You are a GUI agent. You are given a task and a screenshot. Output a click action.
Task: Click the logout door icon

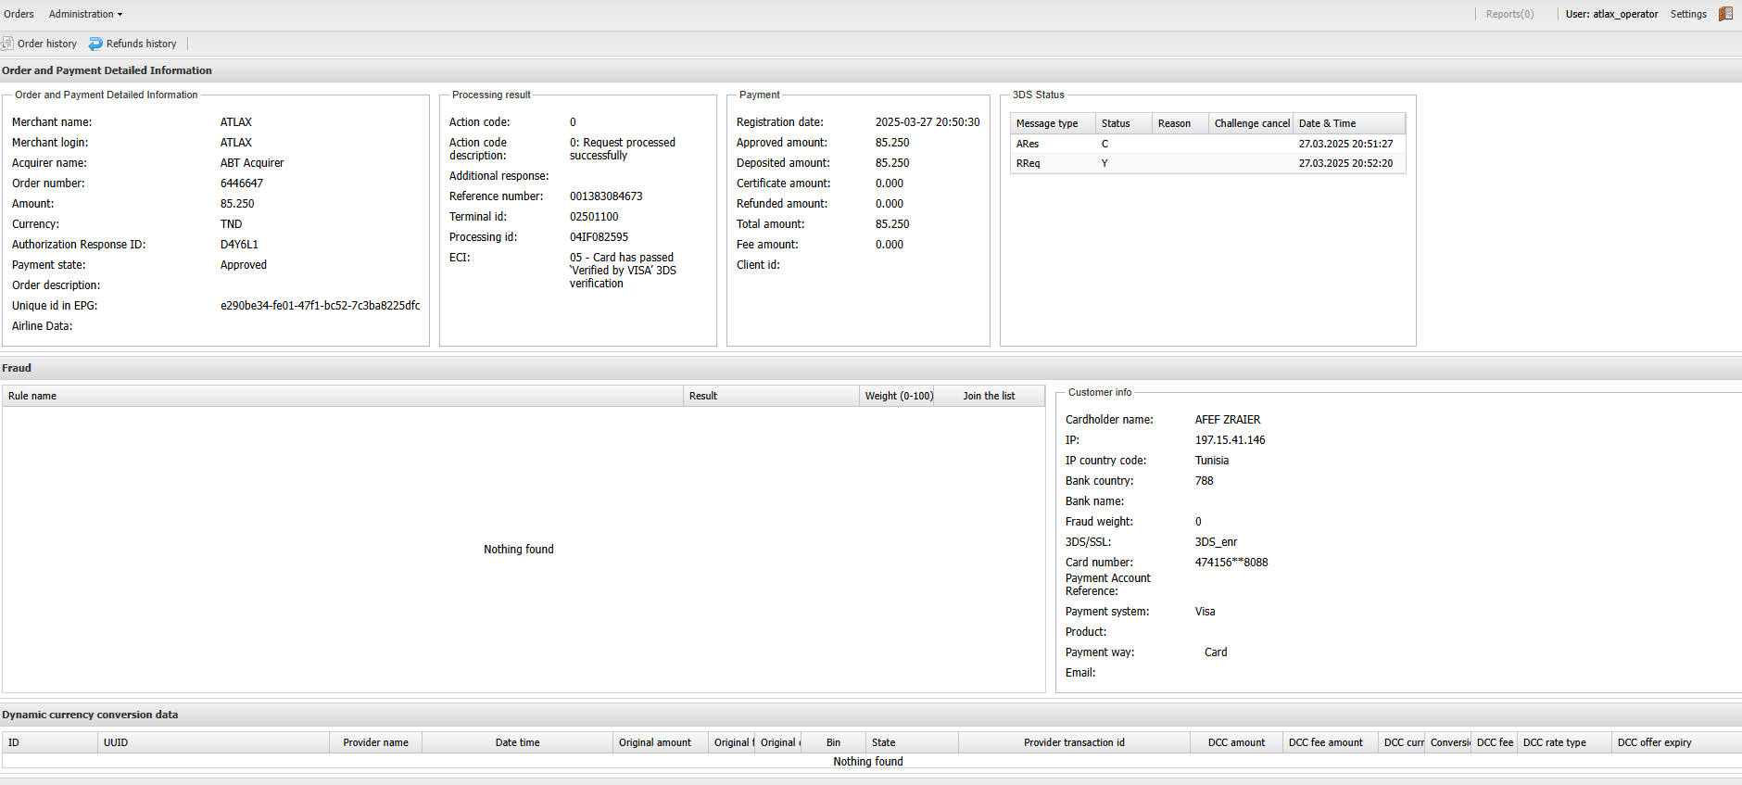tap(1725, 14)
